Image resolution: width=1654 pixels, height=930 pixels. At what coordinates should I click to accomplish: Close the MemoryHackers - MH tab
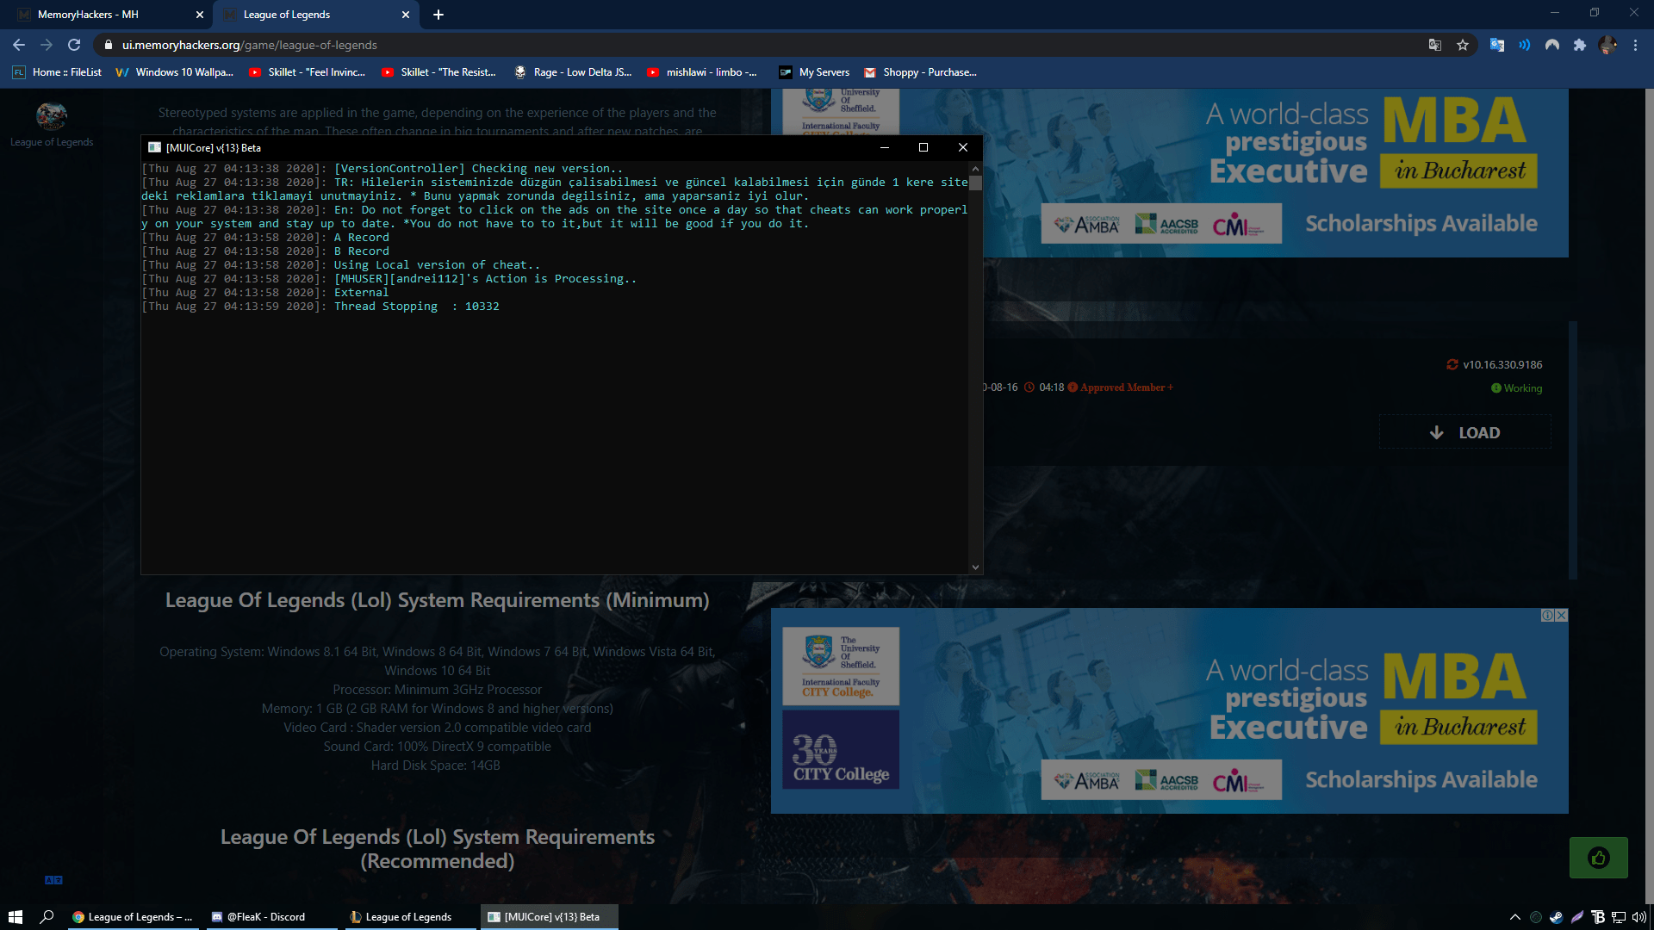pyautogui.click(x=200, y=15)
